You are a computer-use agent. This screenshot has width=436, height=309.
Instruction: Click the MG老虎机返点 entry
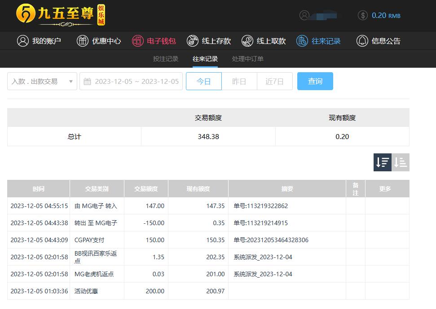pos(94,274)
